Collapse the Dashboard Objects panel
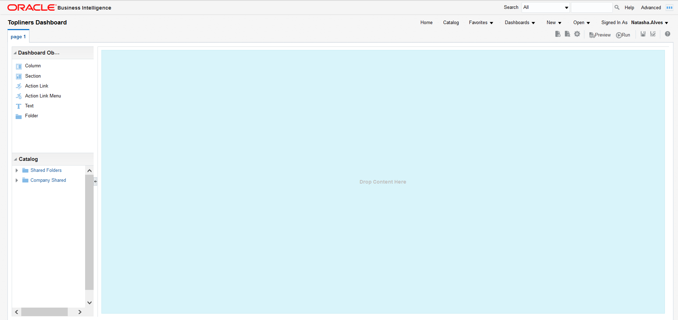The height and width of the screenshot is (320, 678). (x=15, y=53)
